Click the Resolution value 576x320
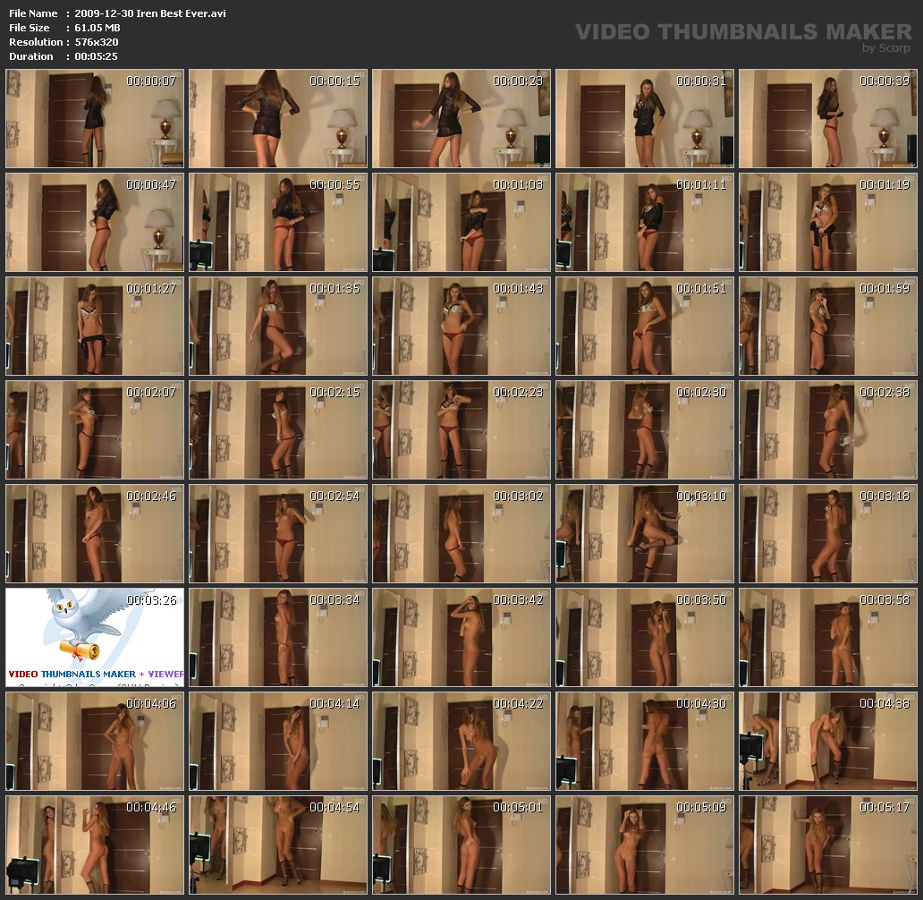 pyautogui.click(x=97, y=42)
